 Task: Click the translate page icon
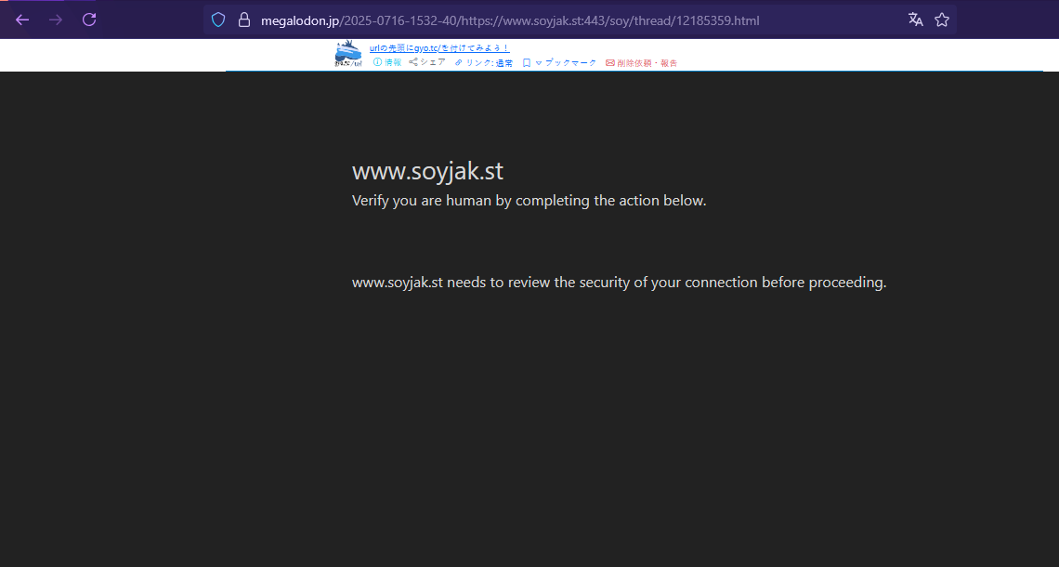tap(915, 20)
